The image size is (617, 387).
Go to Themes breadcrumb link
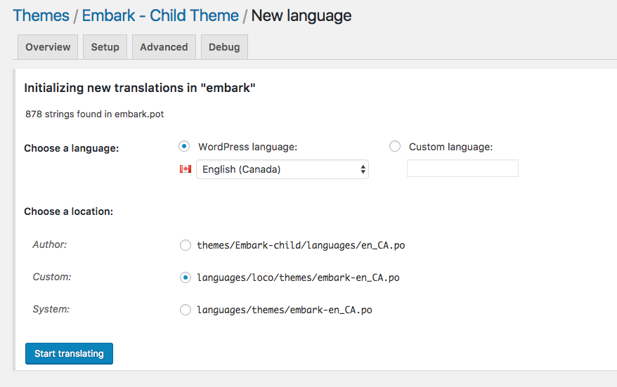pos(41,15)
